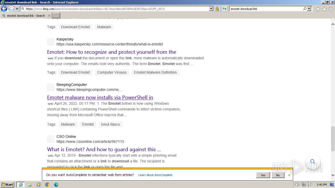Click the 'Emotet' tag under BleepingComputer result
Viewport: 335px width, 188px height.
pos(88,124)
